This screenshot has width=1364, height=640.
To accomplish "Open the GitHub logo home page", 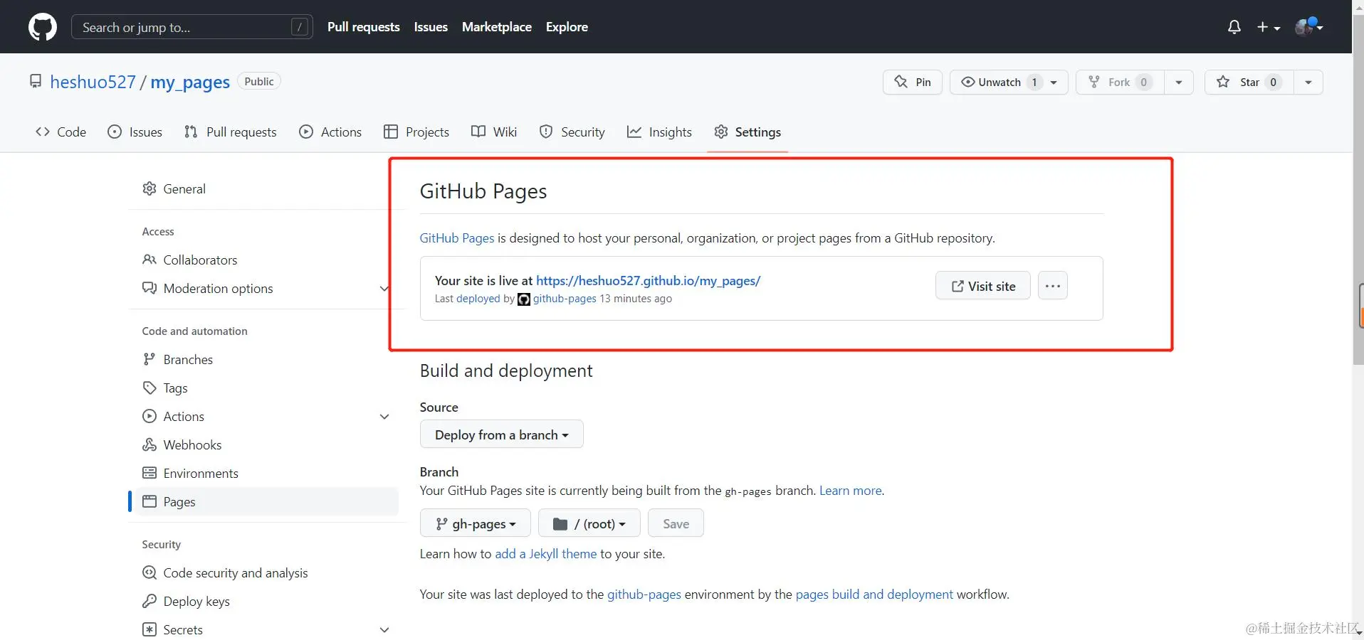I will tap(43, 27).
